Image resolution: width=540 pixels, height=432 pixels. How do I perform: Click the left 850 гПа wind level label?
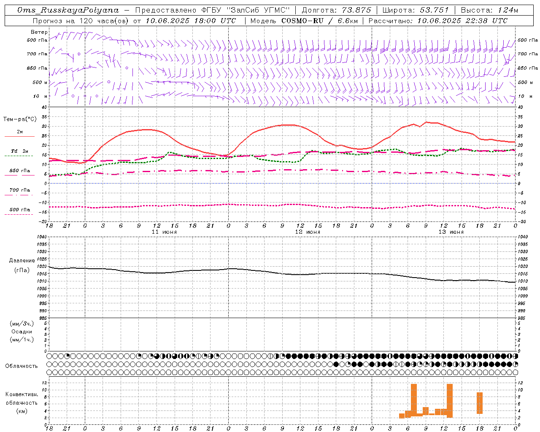coord(37,68)
